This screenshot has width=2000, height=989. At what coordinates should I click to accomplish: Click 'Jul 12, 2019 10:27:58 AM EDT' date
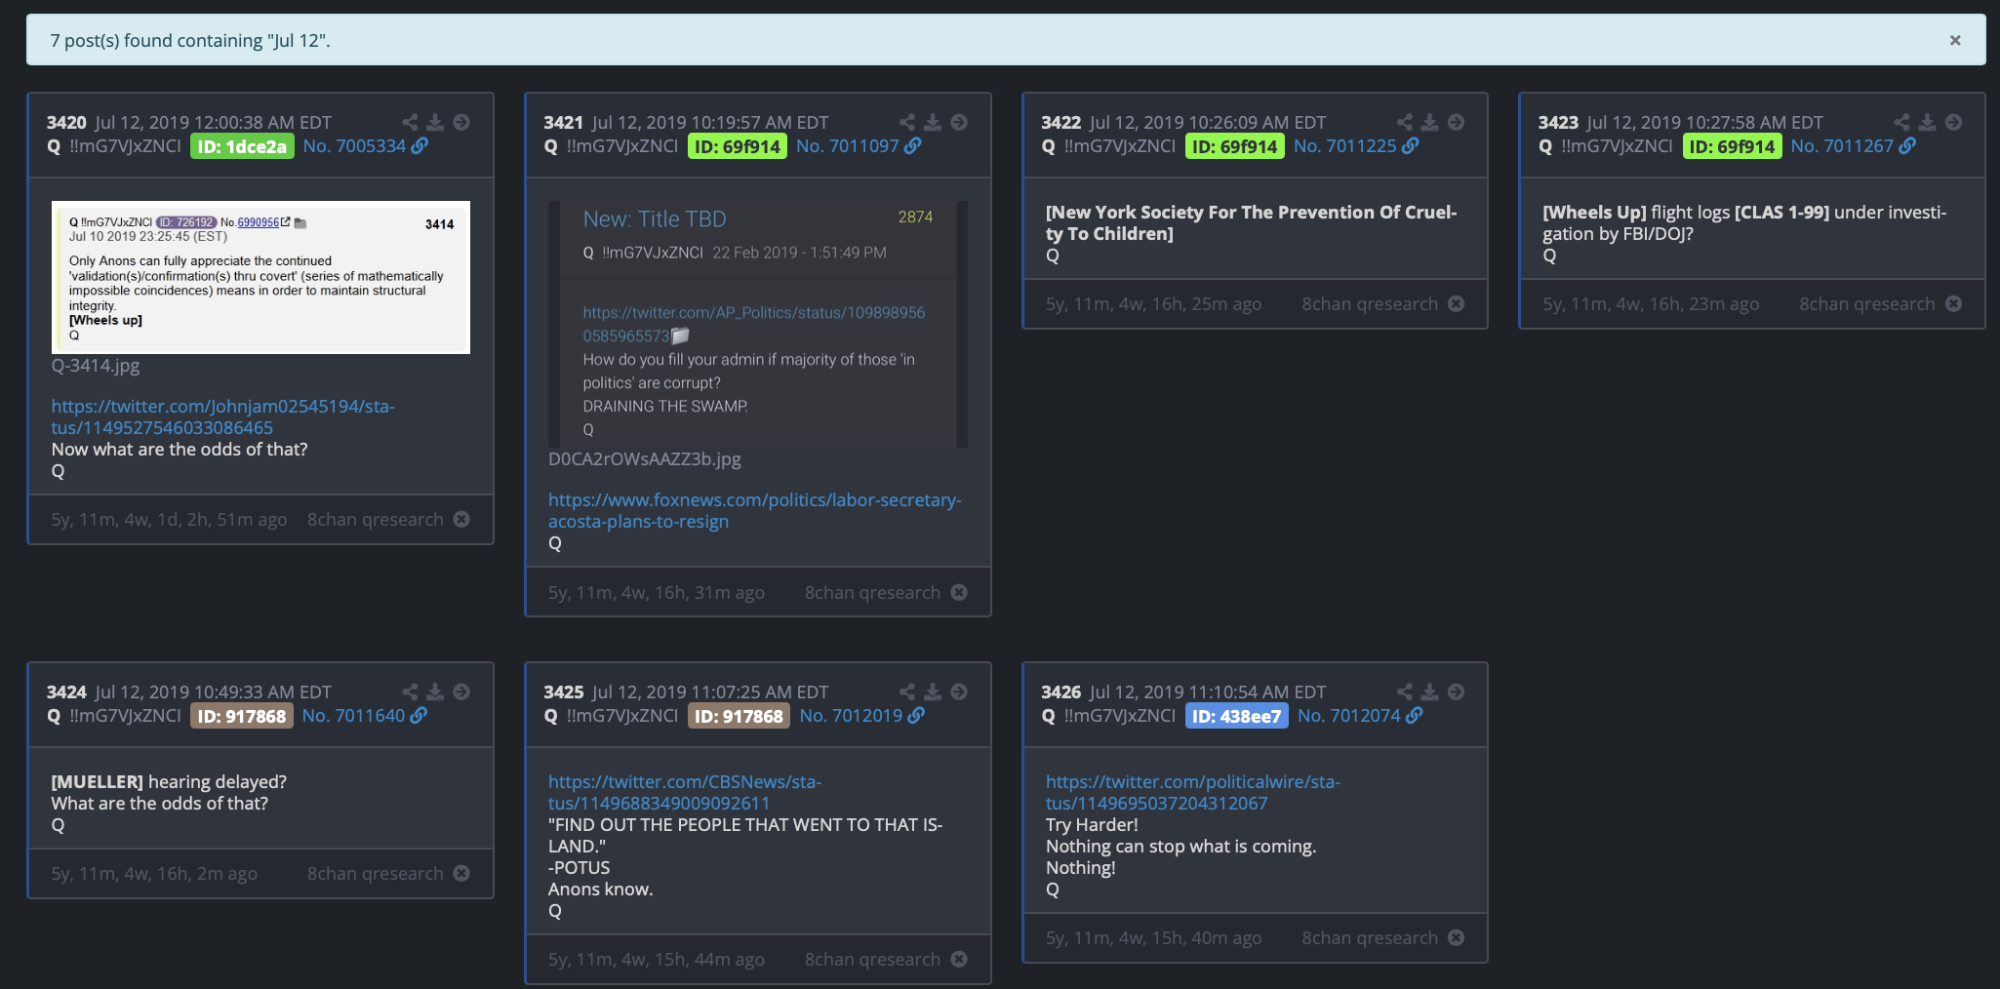[x=1704, y=122]
